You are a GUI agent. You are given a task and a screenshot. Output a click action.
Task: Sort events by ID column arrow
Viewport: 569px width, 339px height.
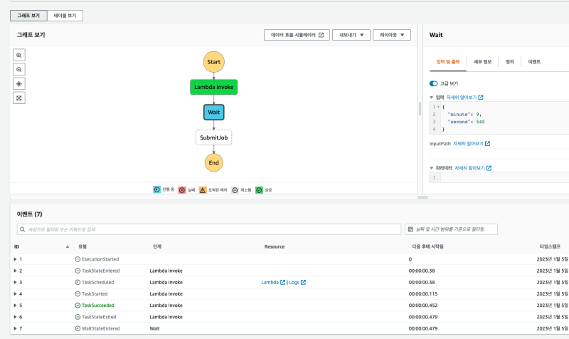click(68, 246)
